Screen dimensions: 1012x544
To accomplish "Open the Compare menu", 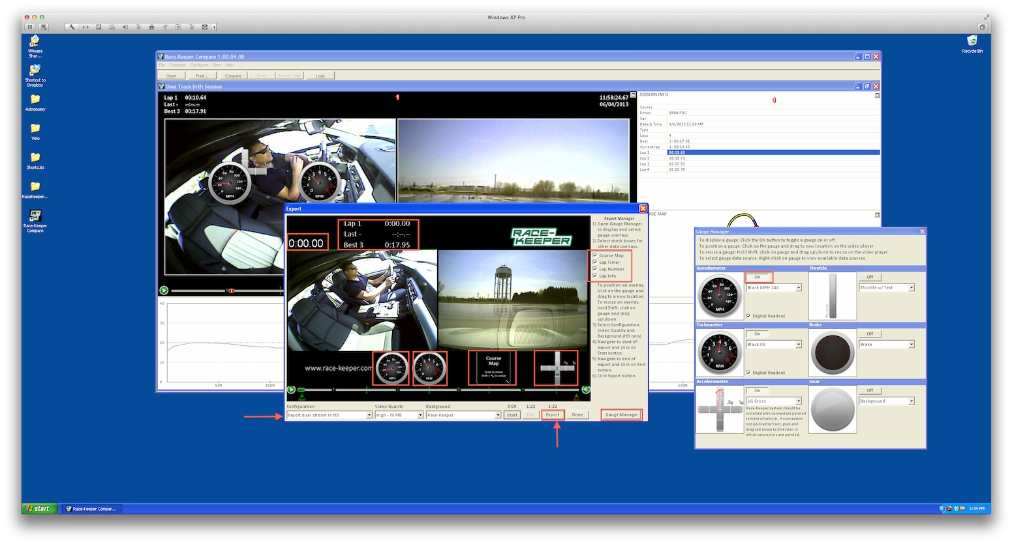I will pyautogui.click(x=177, y=65).
